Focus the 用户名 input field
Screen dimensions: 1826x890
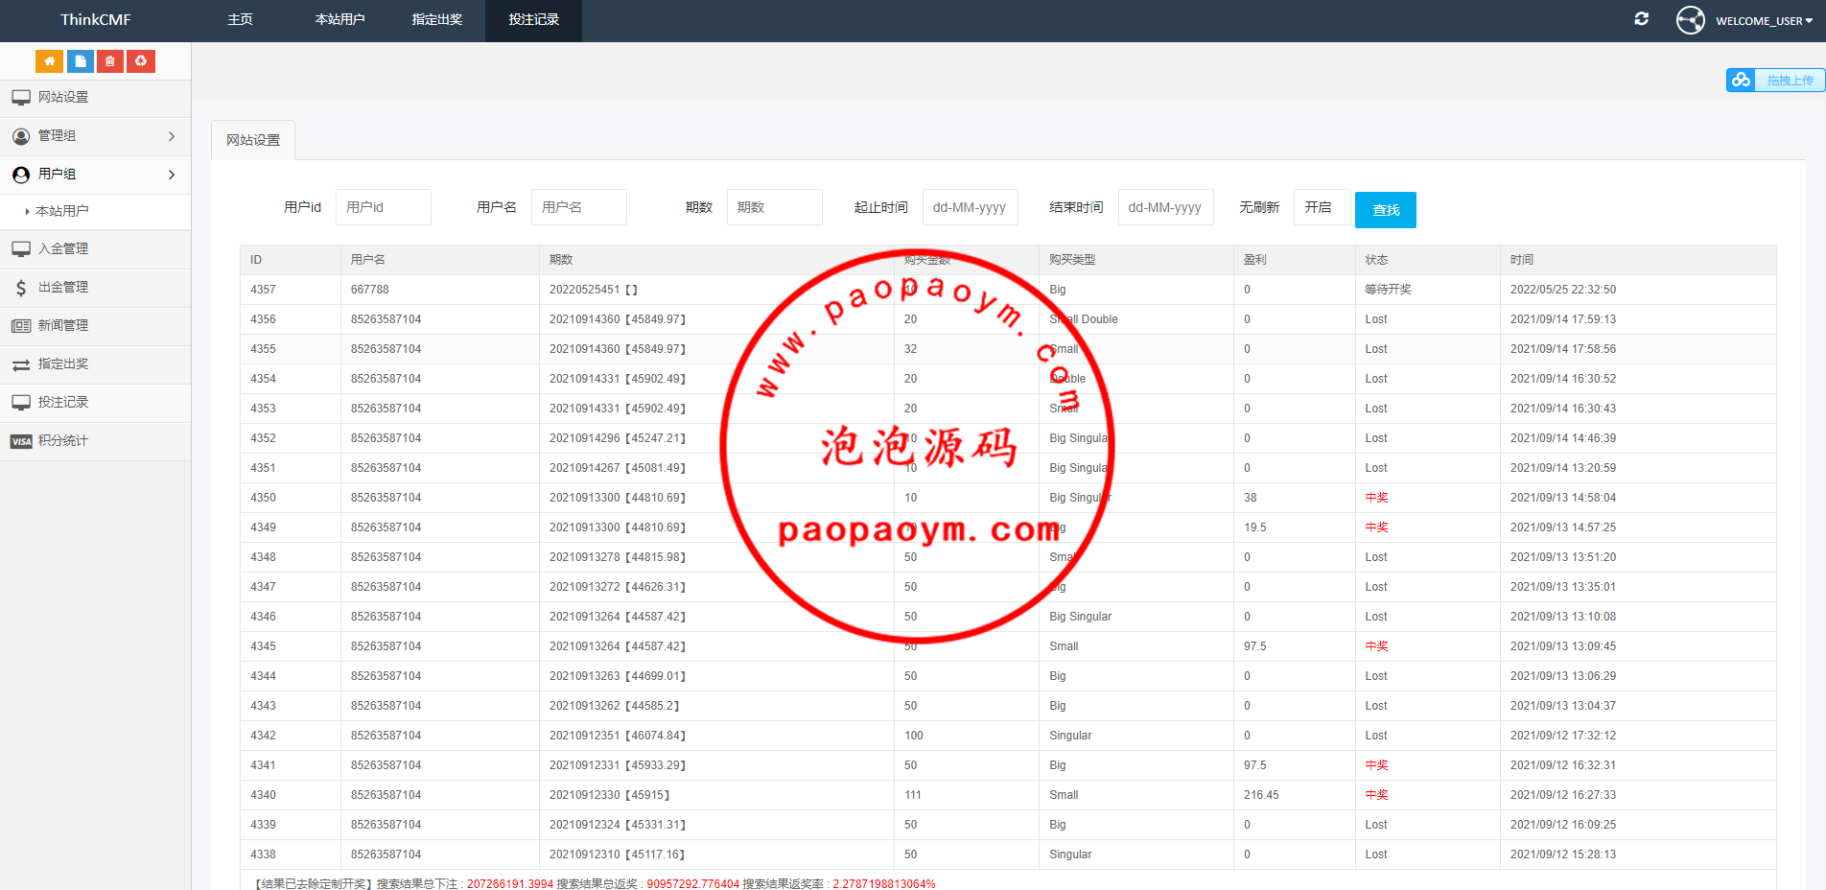pos(579,207)
